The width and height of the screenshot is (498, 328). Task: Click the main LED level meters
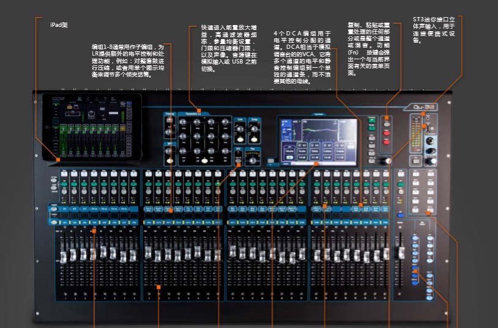point(416,134)
